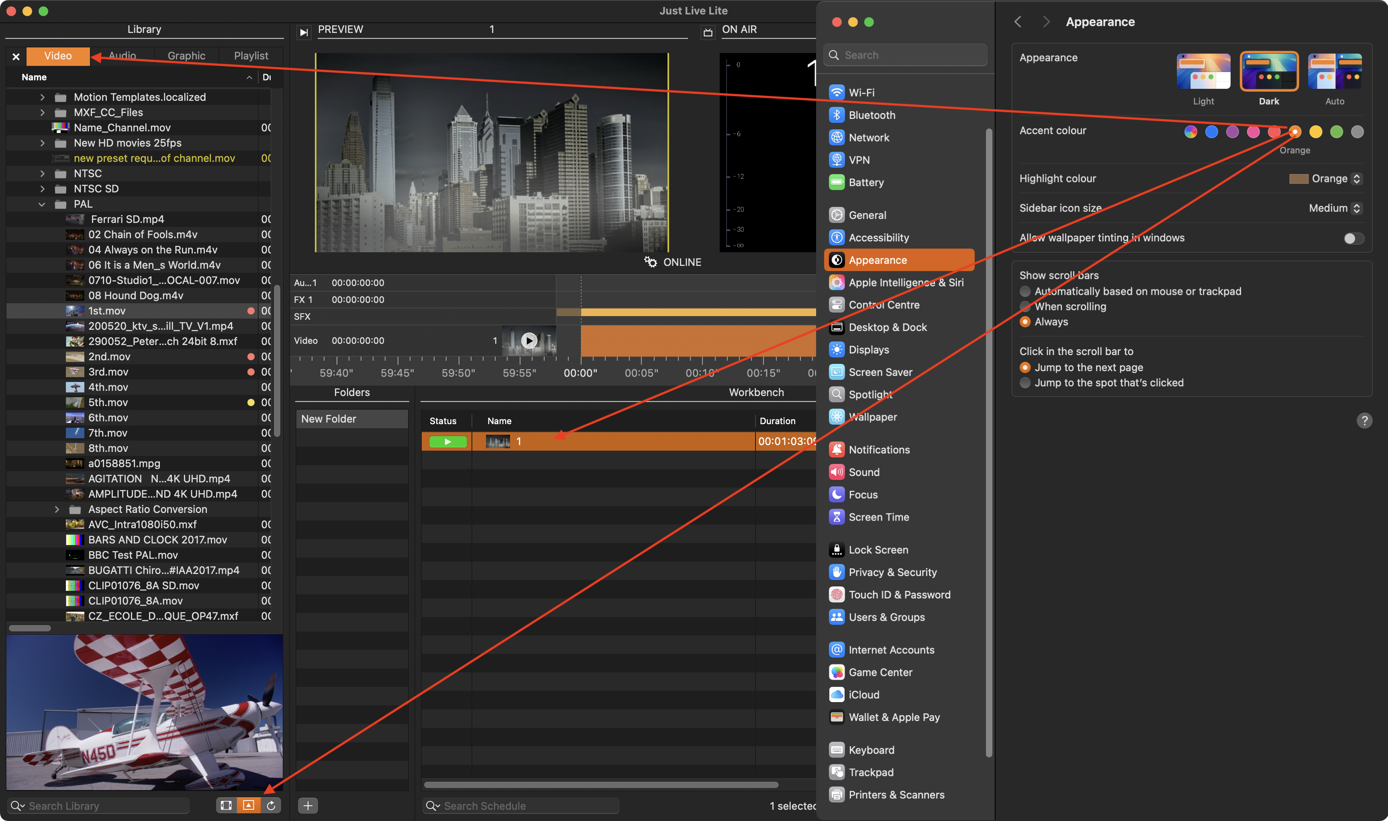The image size is (1388, 821).
Task: Click the film strip view button under Library
Action: (226, 805)
